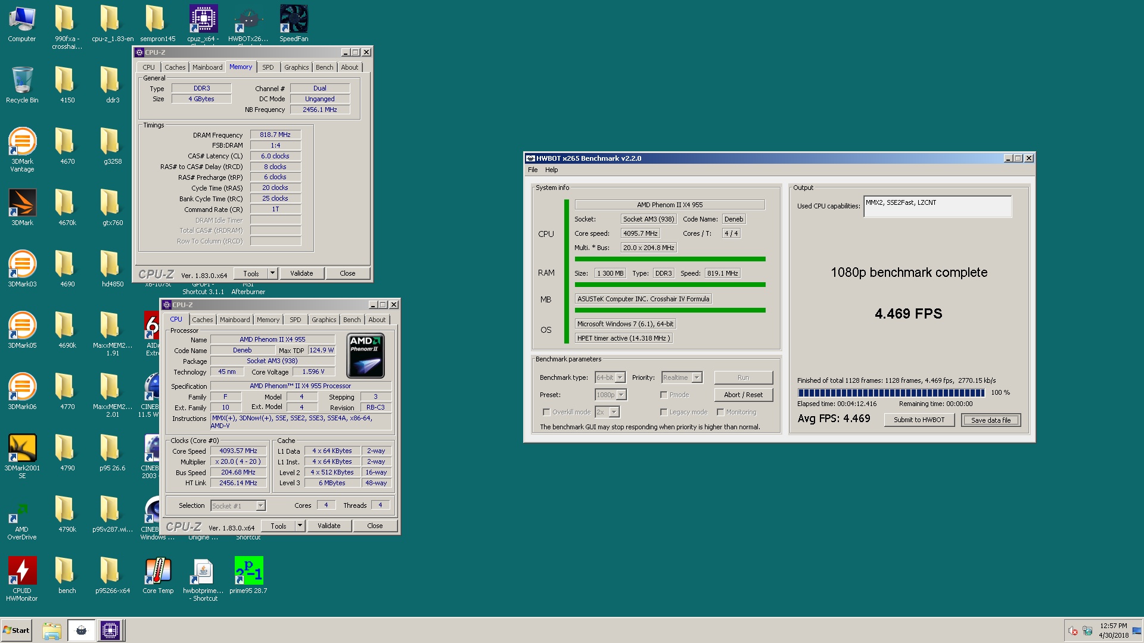Click the Show desktop strip on taskbar

point(1137,630)
